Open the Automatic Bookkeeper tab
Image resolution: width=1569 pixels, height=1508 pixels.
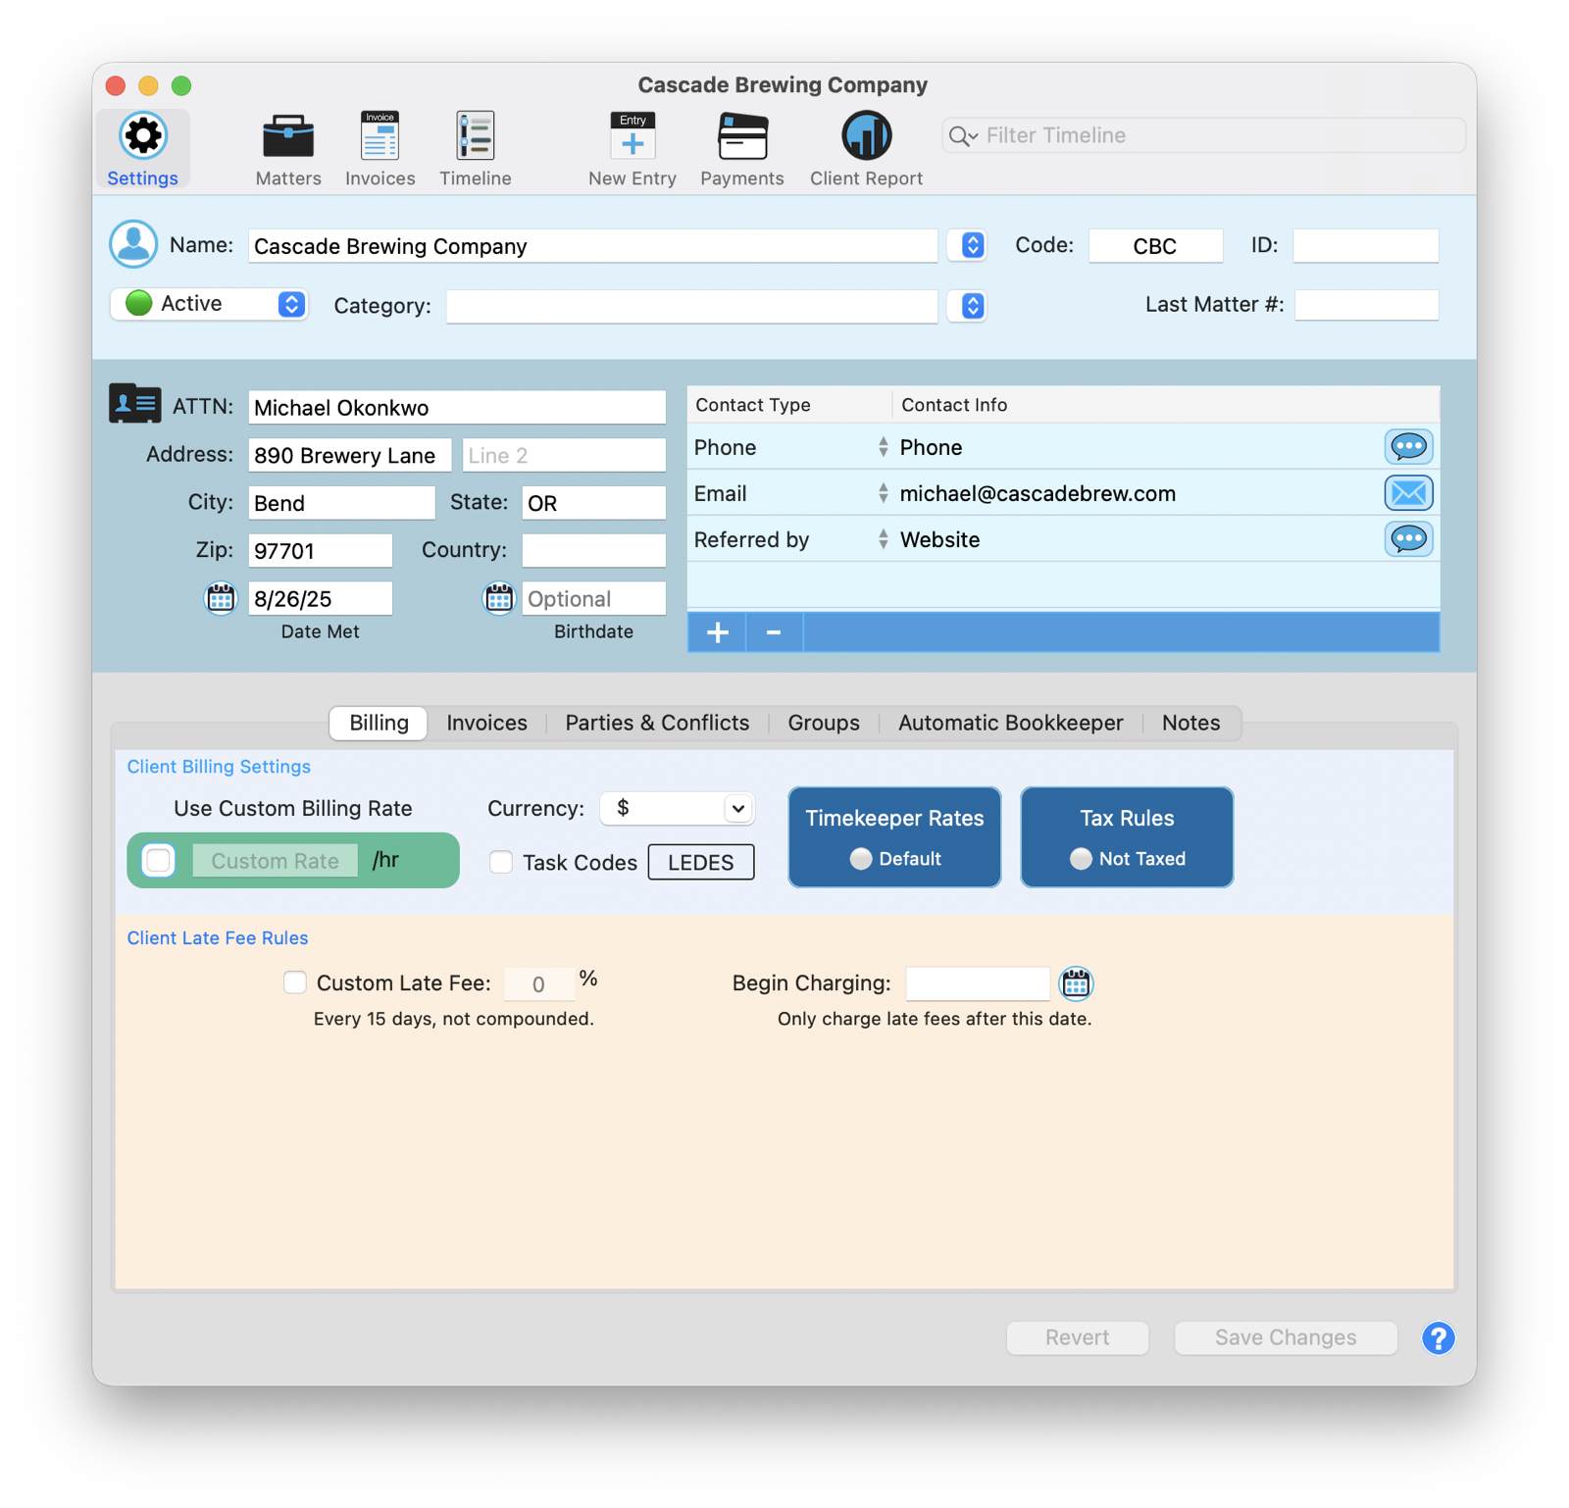click(1011, 724)
